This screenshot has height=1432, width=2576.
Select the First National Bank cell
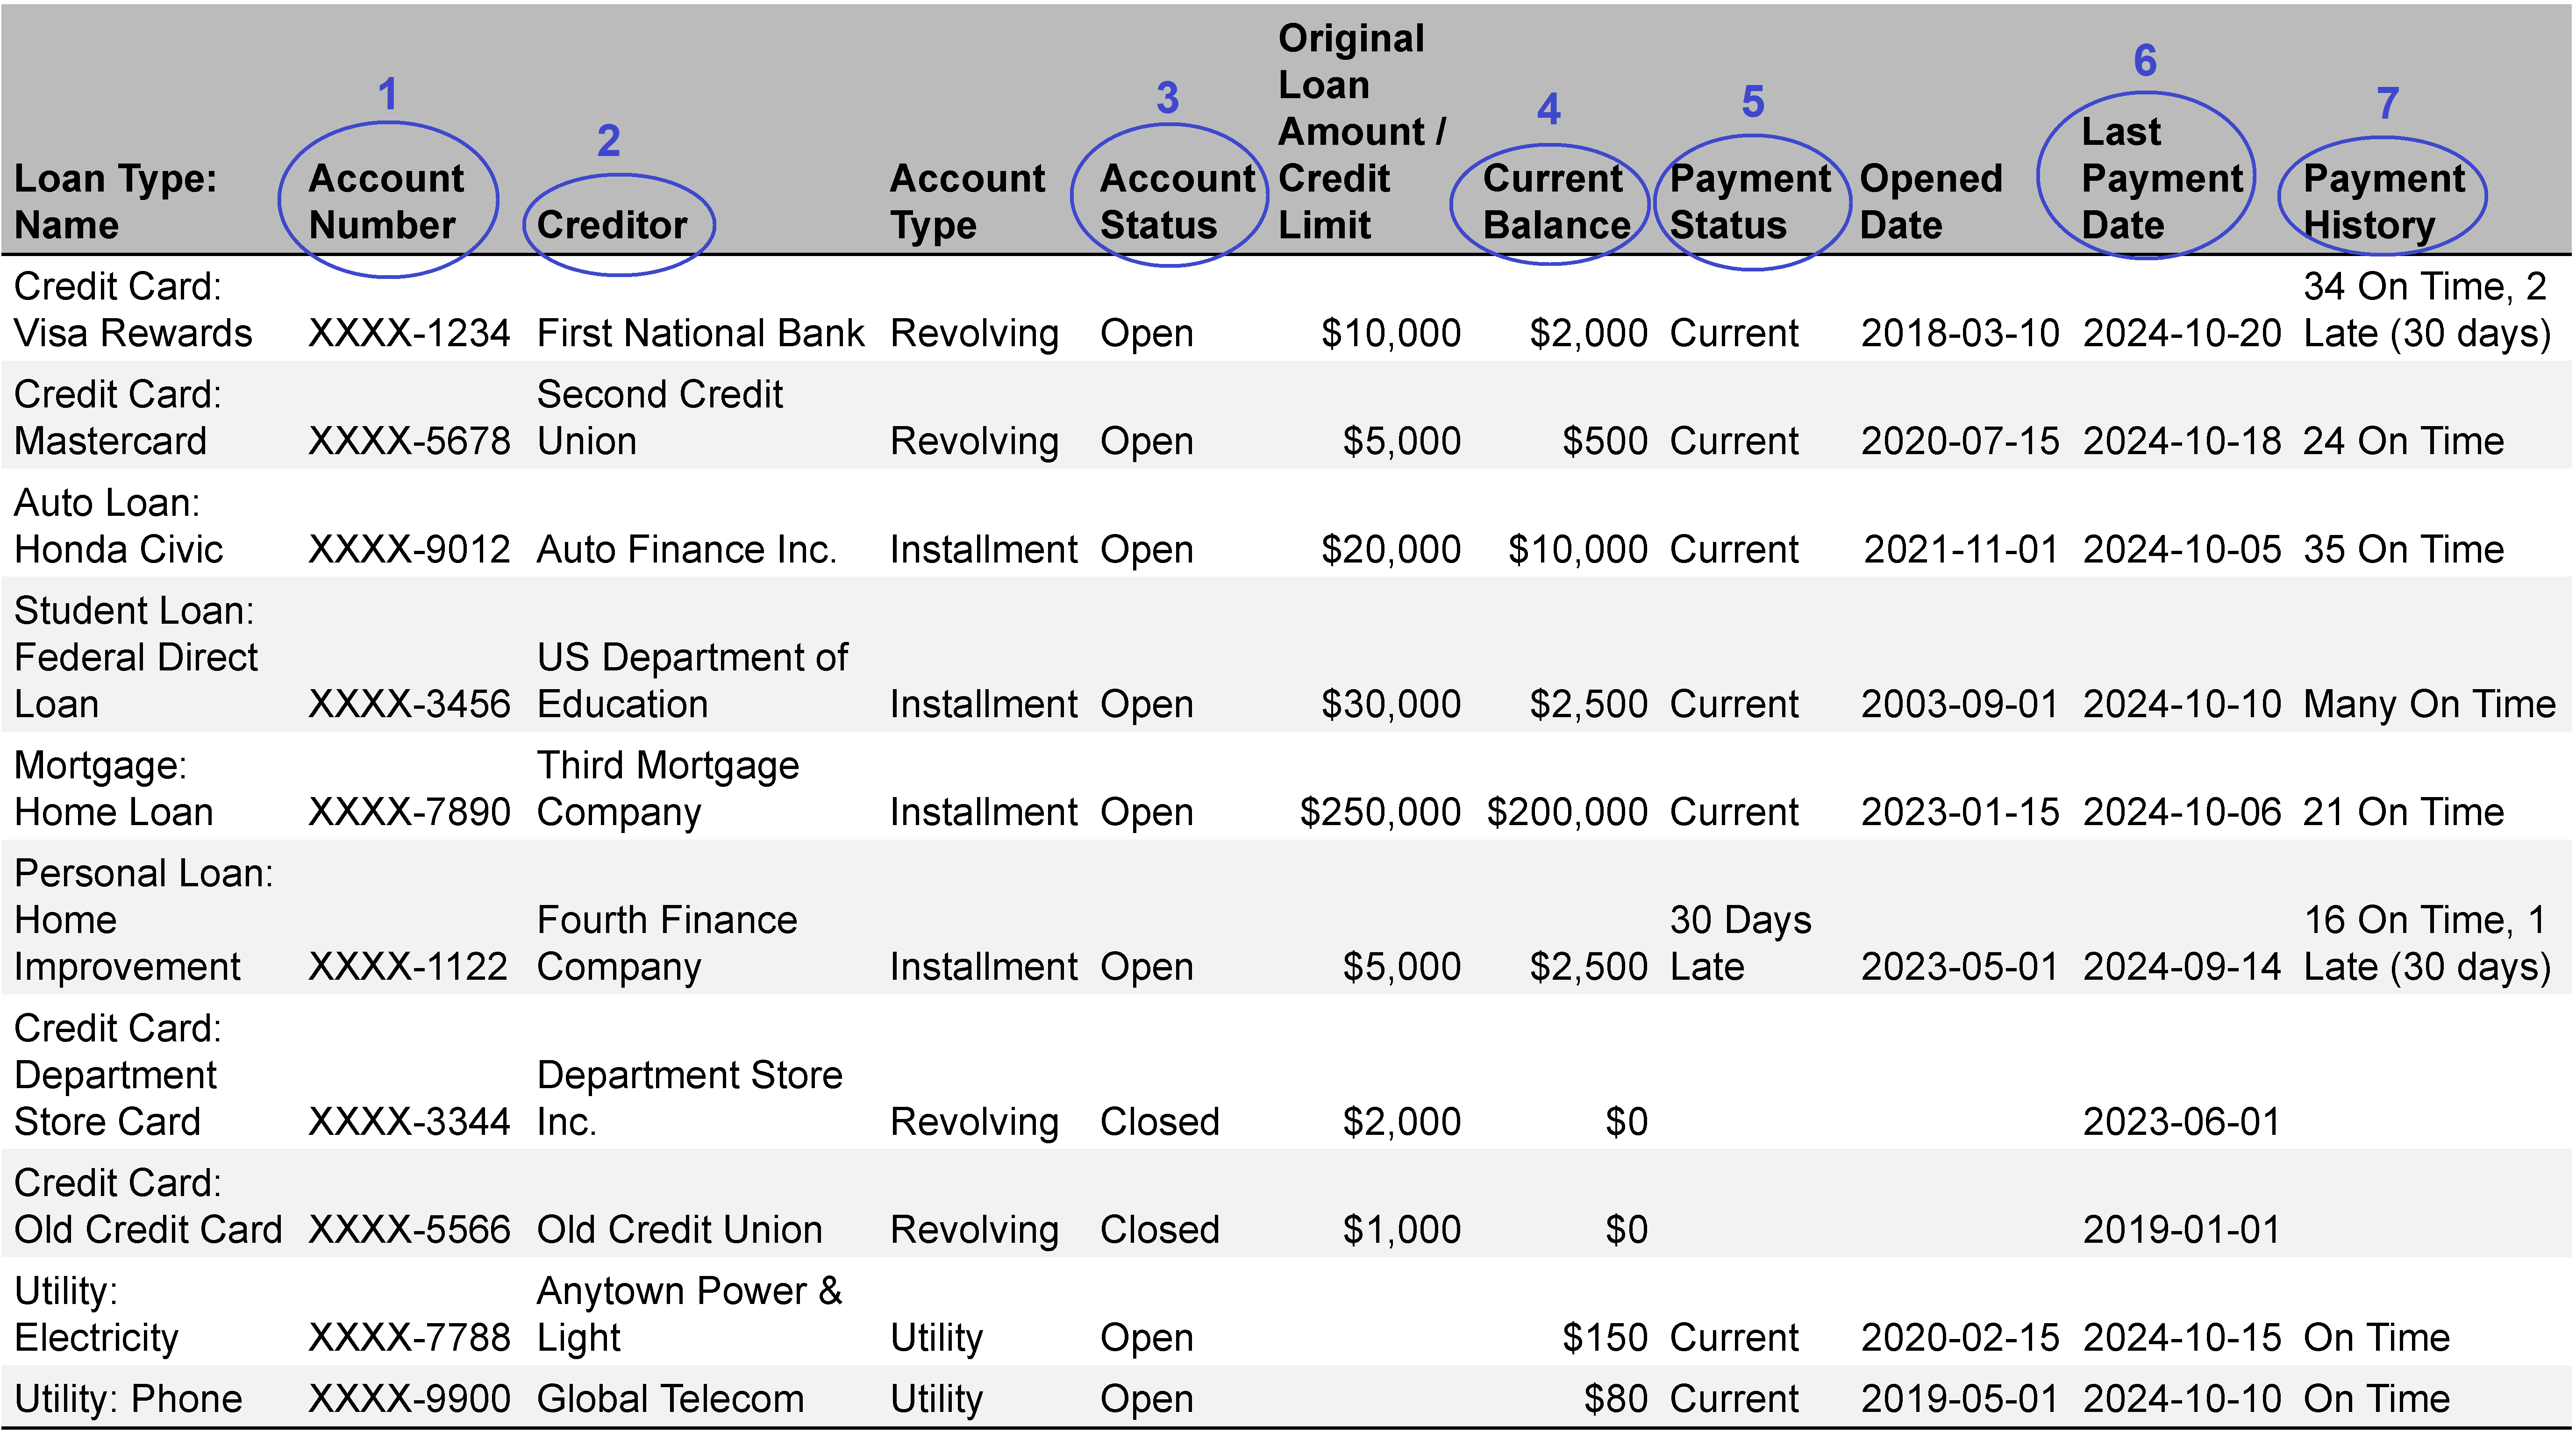(700, 333)
